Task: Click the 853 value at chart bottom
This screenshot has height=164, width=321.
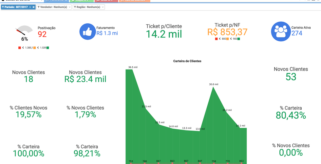Action: [x=241, y=161]
